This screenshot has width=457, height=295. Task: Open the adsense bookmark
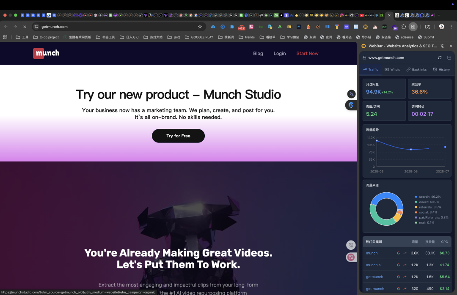click(404, 37)
